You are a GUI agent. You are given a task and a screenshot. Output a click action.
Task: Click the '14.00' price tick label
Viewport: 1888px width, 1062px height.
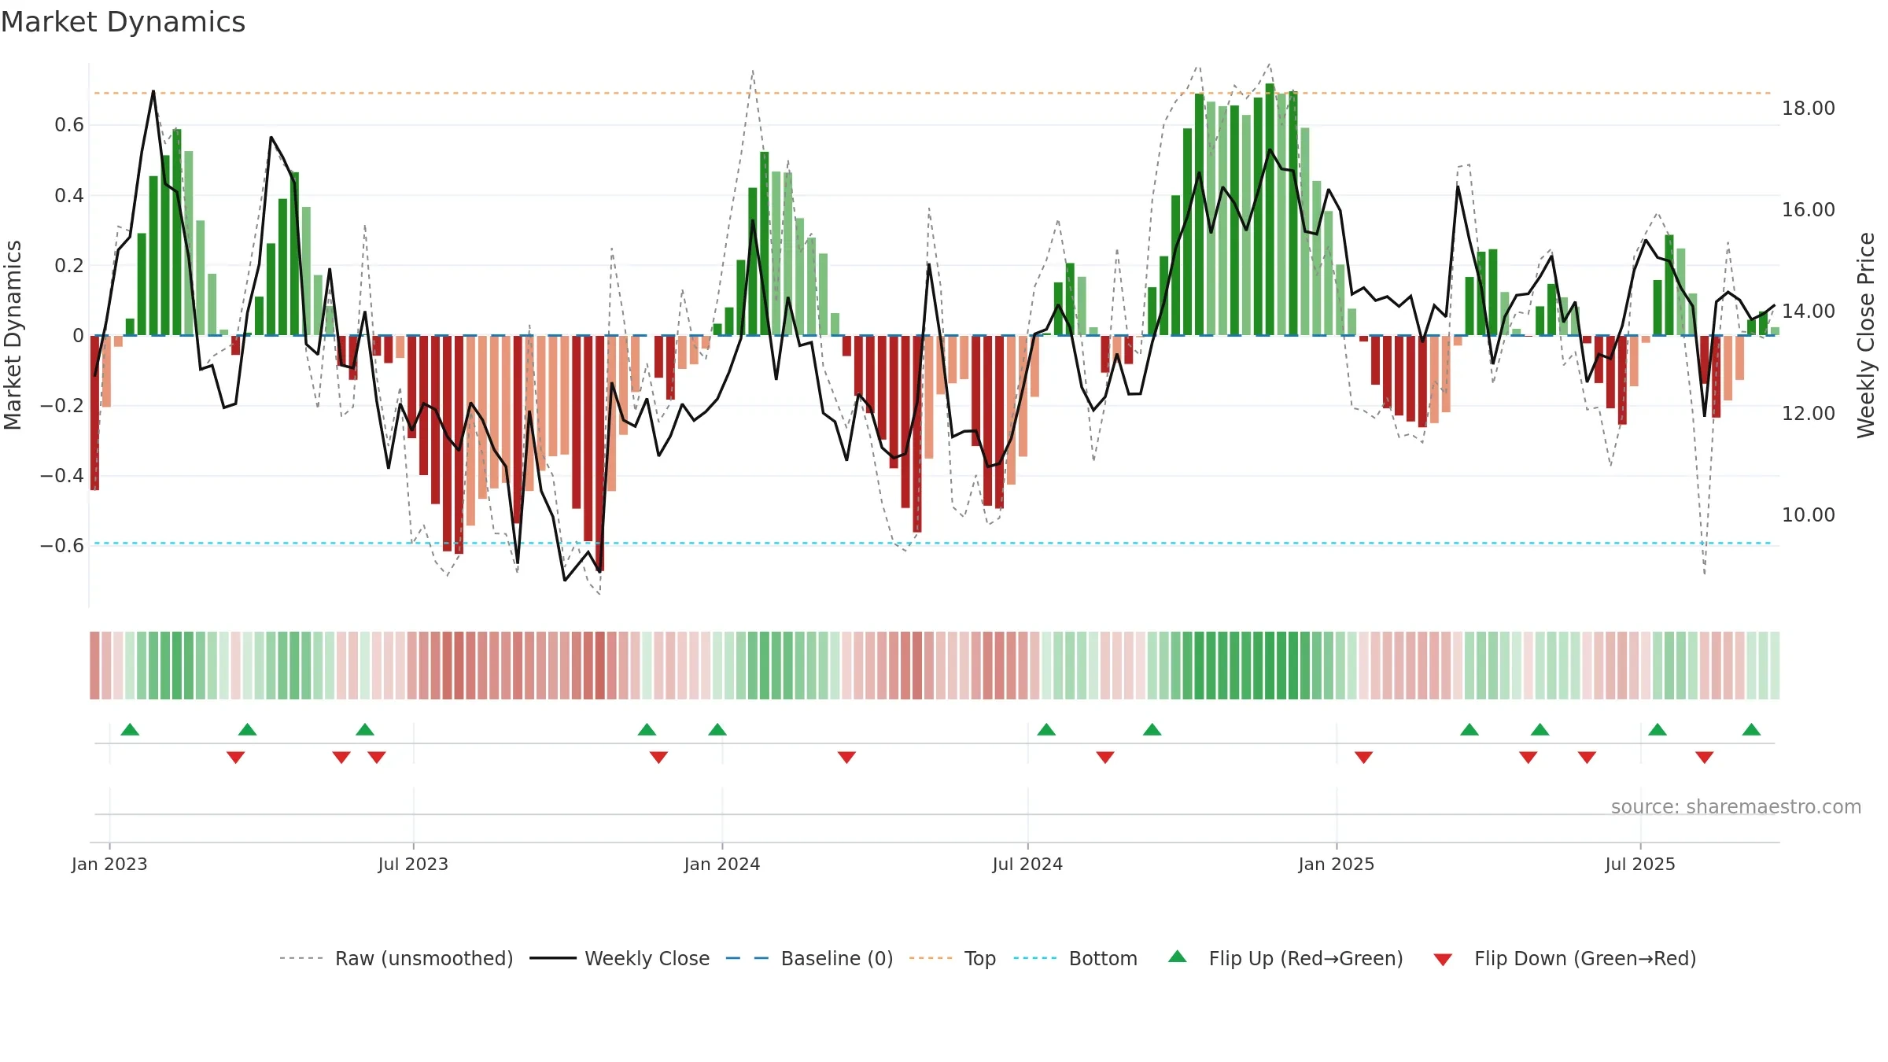1809,312
